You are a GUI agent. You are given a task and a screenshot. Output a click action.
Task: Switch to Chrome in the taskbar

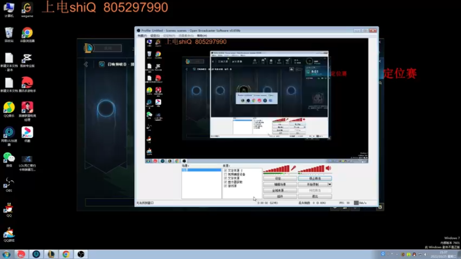click(x=66, y=254)
